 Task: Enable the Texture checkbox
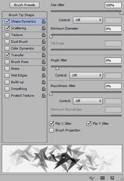7,35
